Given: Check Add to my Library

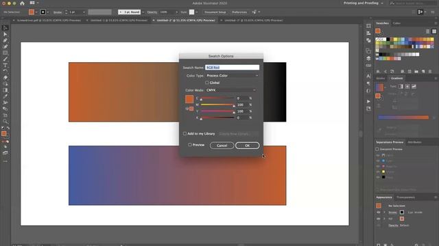Looking at the screenshot, I should [185, 134].
